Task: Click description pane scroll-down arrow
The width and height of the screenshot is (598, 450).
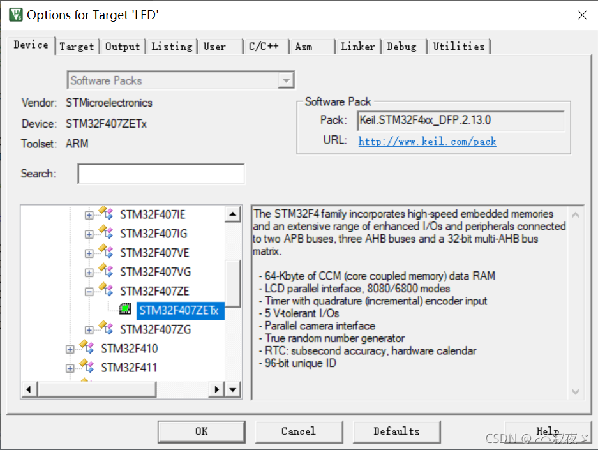Action: pyautogui.click(x=576, y=391)
